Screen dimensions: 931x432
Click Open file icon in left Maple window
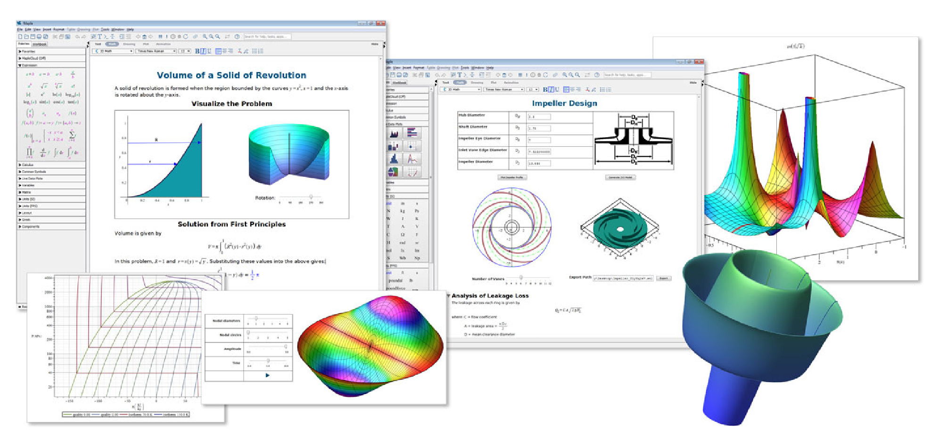coord(26,36)
